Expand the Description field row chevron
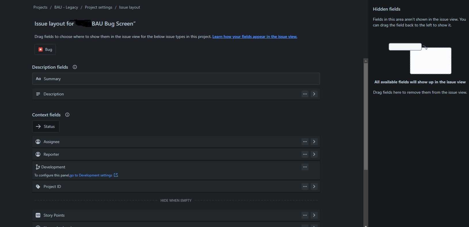 314,94
